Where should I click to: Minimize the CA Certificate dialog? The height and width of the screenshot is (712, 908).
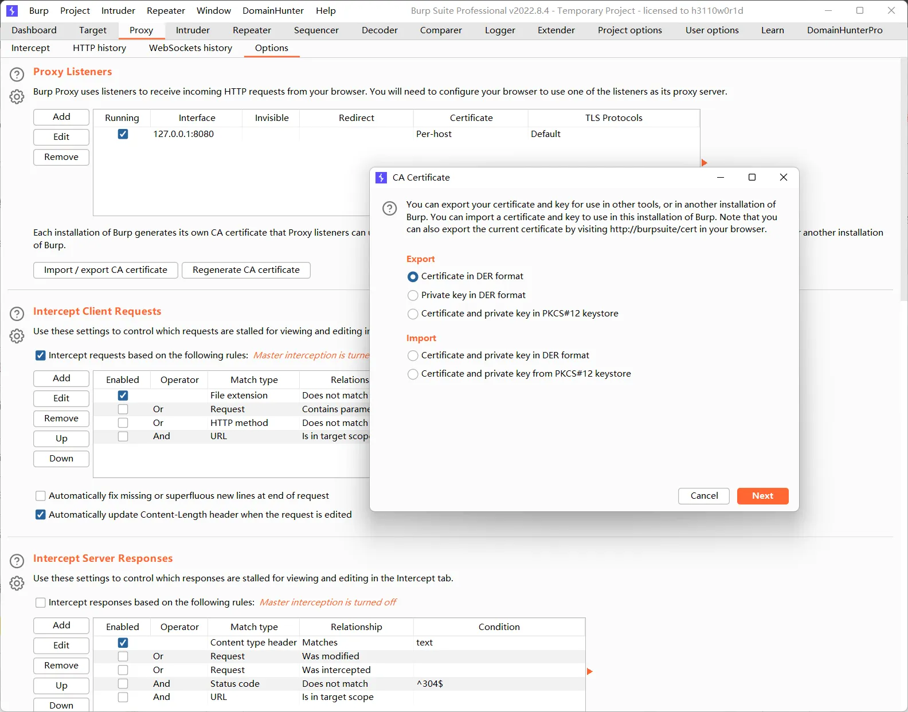[721, 177]
